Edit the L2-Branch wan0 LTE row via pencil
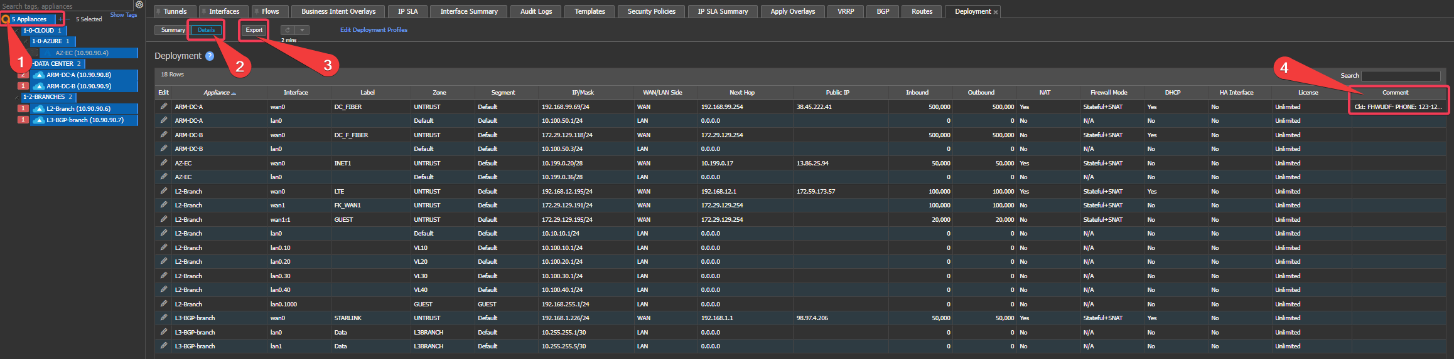Viewport: 1454px width, 359px height. tap(164, 191)
